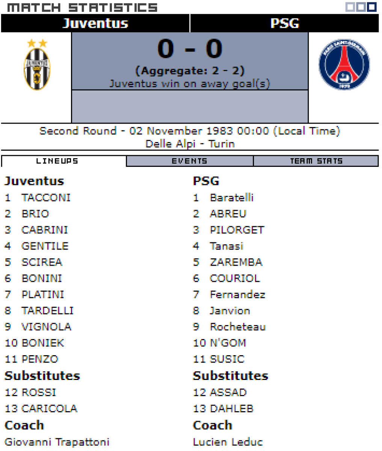Click substitute DAHLEB under PSG
Screen dimensions: 382x451
coord(231,408)
